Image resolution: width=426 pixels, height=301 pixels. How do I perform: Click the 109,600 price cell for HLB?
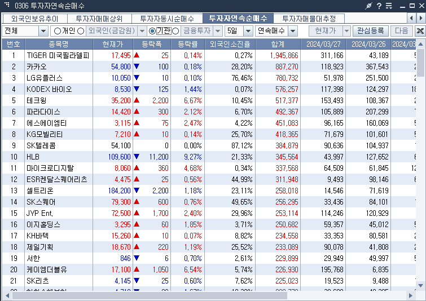(x=113, y=157)
